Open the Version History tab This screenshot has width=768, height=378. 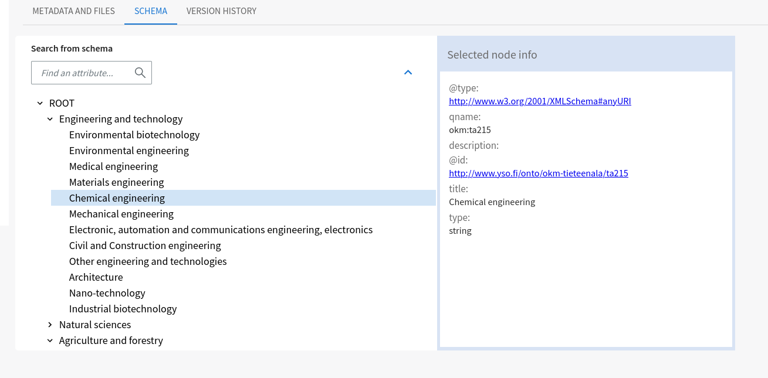click(x=221, y=11)
